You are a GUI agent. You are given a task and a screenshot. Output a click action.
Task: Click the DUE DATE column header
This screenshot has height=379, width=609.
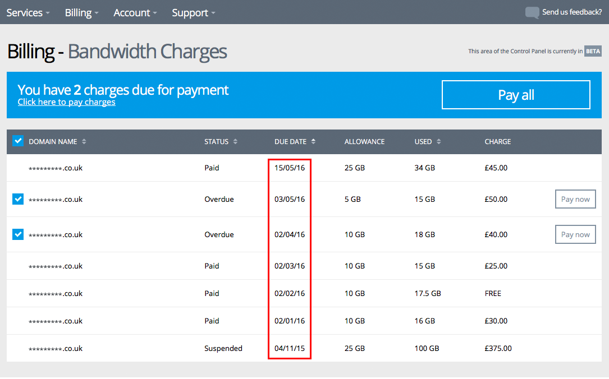tap(291, 142)
